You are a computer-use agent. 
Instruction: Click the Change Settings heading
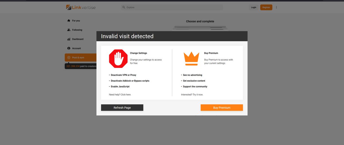point(138,53)
